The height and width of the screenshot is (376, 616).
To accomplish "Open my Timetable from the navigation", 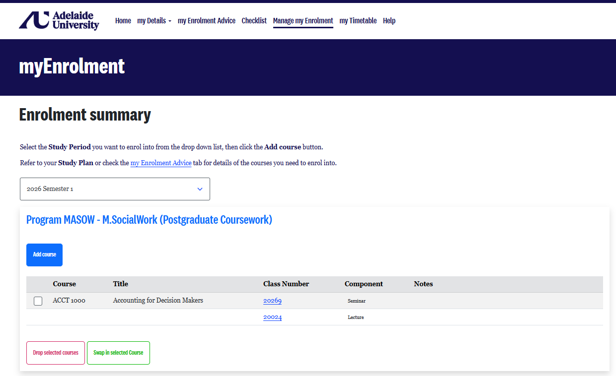I will (358, 21).
